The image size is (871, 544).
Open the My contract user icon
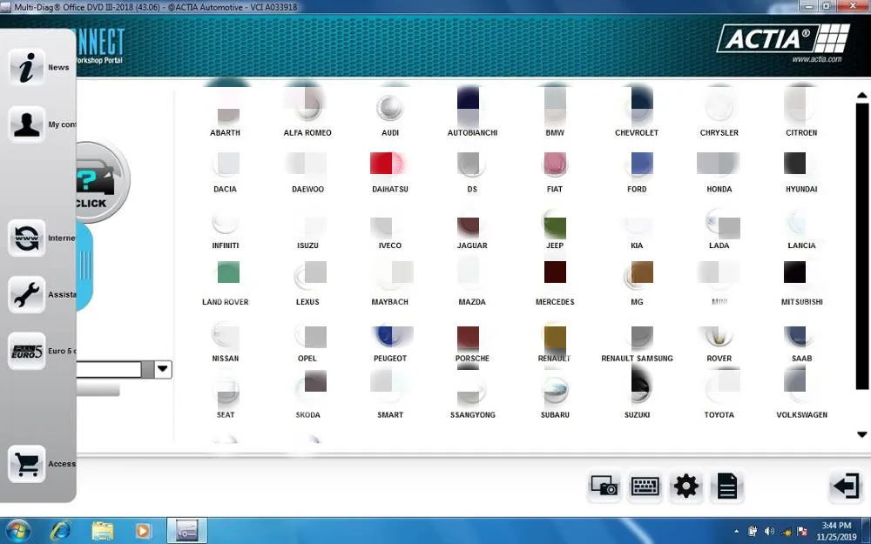coord(26,124)
